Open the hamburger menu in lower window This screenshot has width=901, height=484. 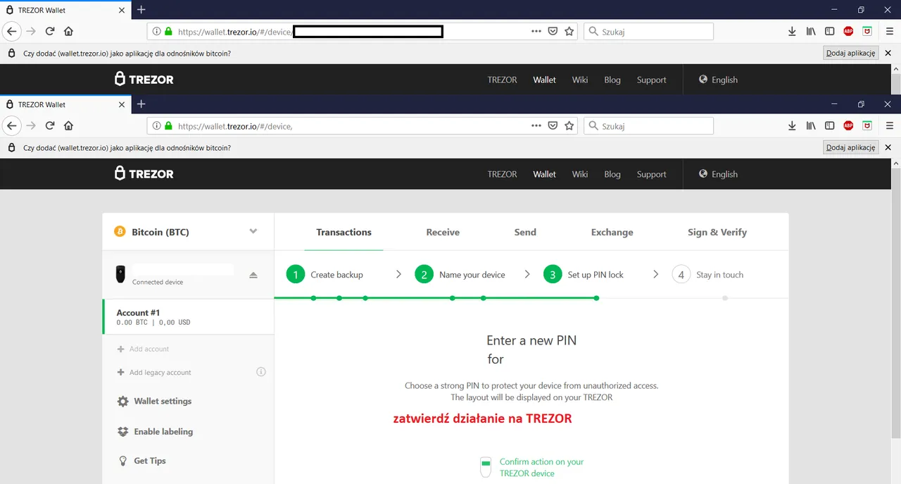pos(890,126)
